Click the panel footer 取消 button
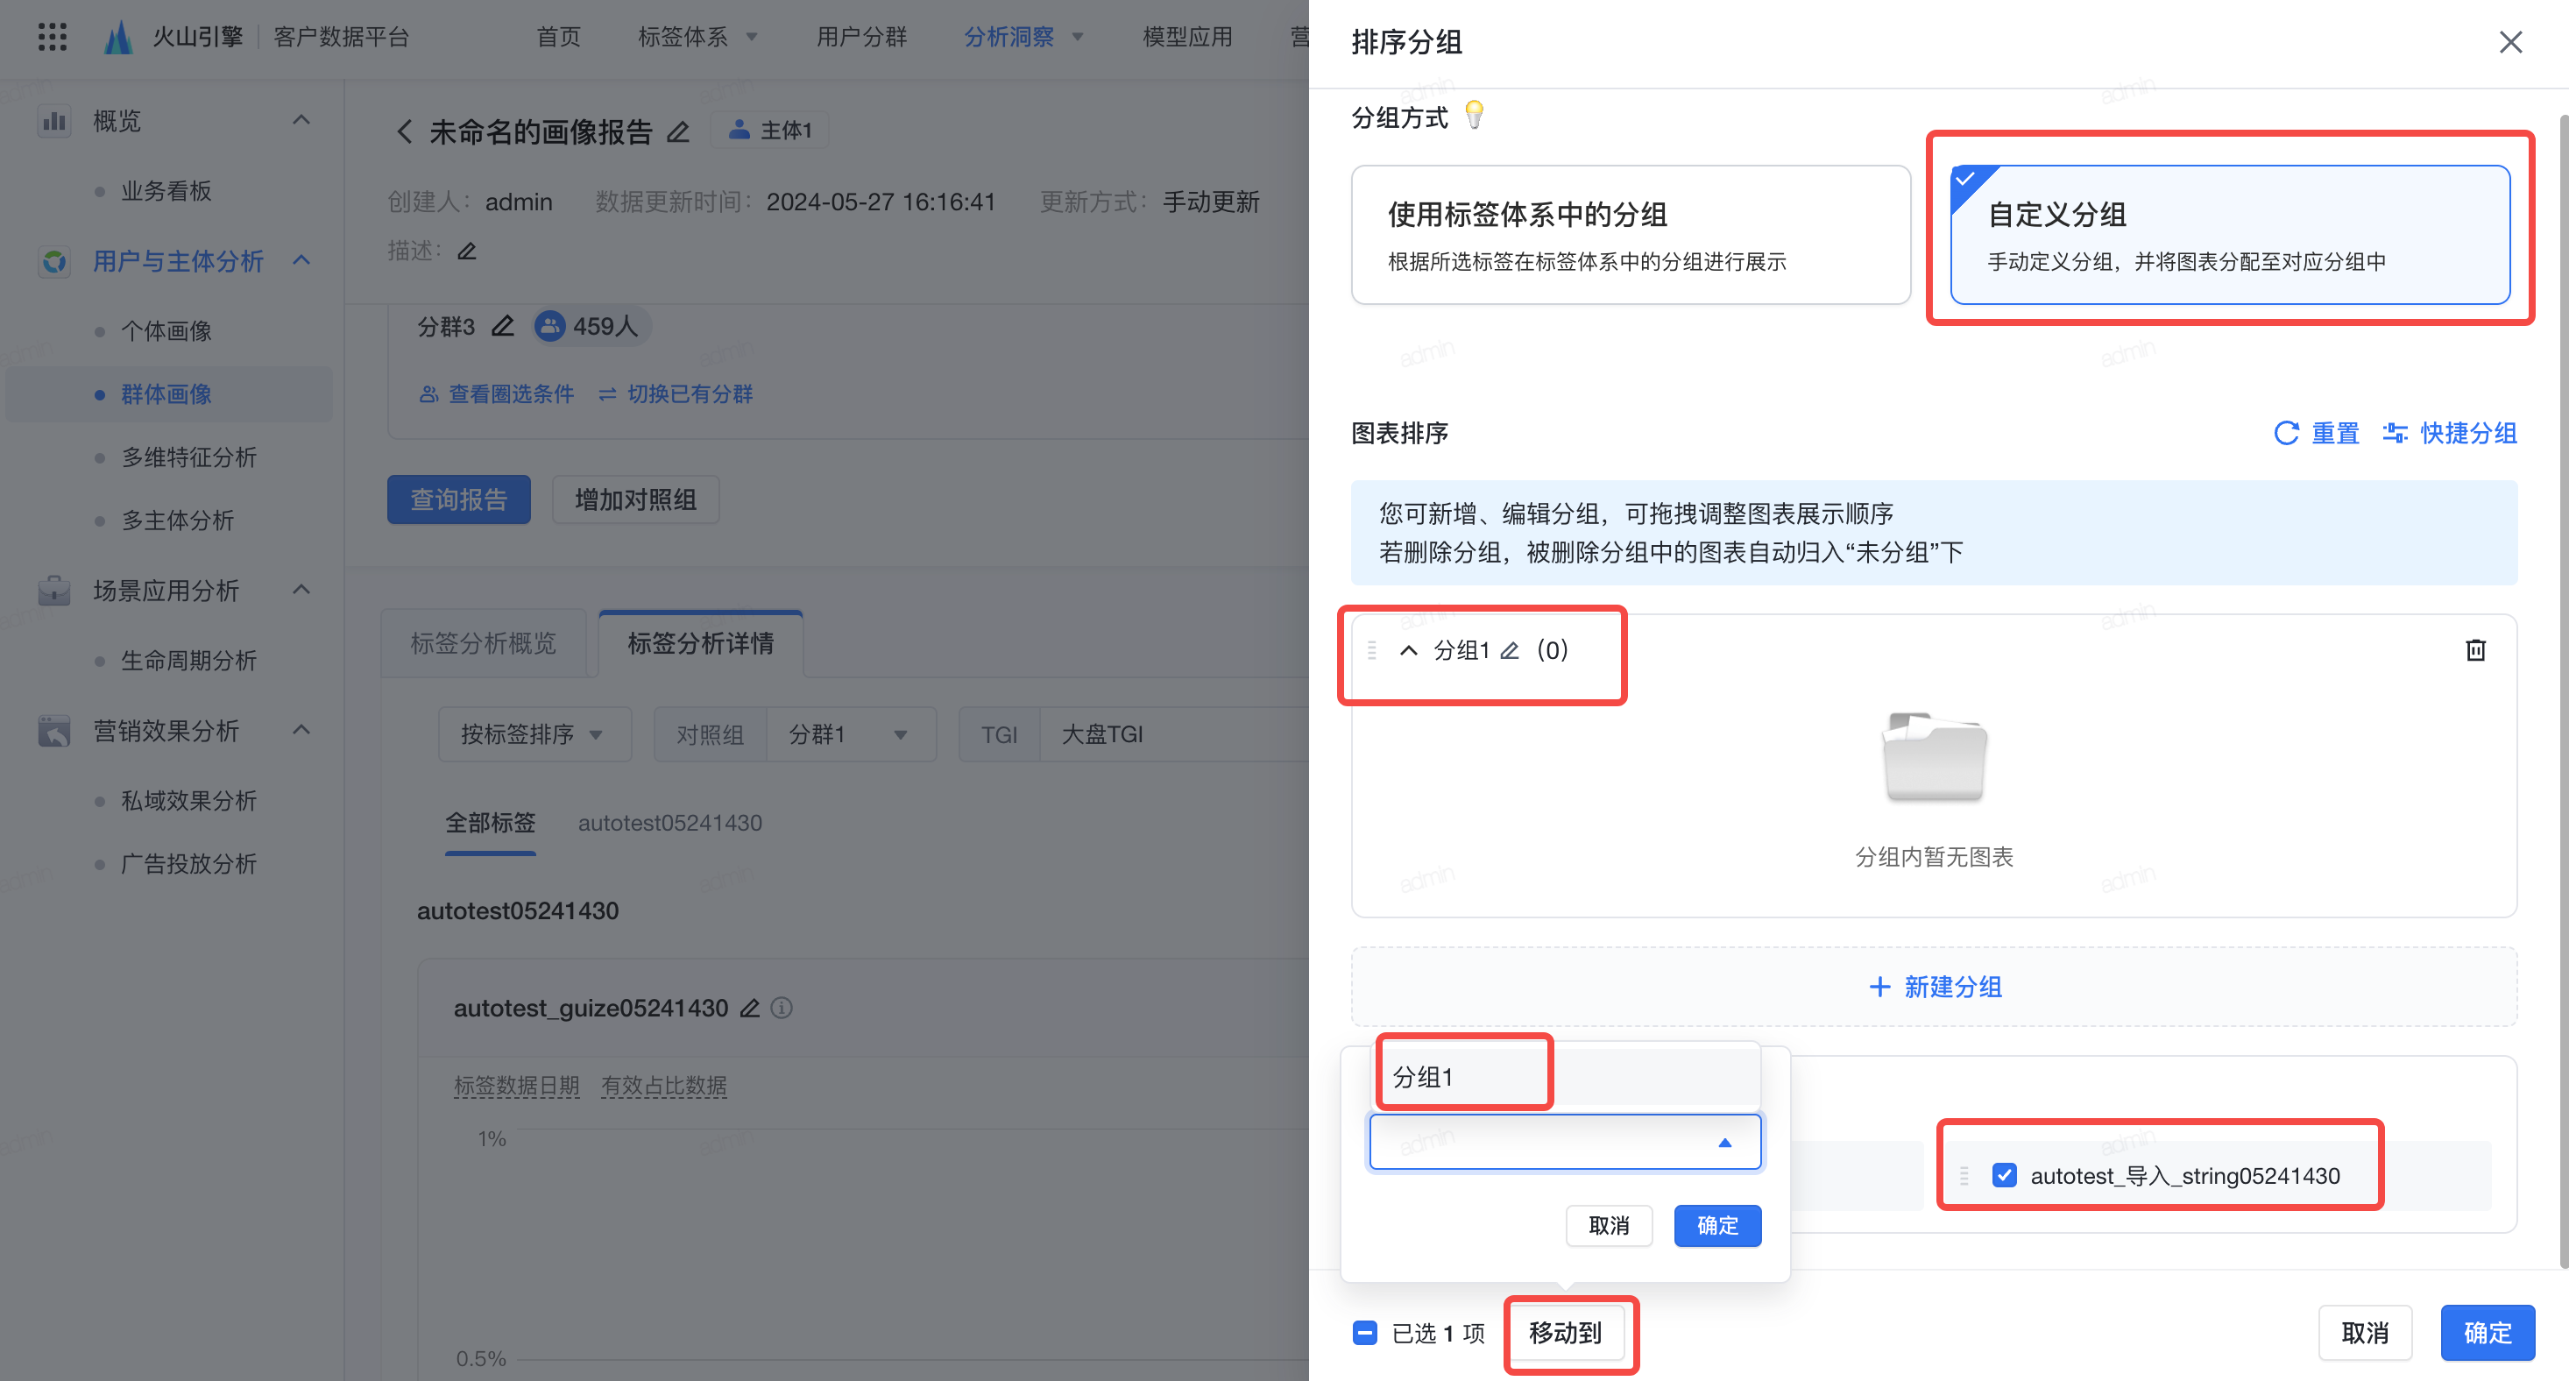Viewport: 2569px width, 1381px height. (x=2365, y=1333)
